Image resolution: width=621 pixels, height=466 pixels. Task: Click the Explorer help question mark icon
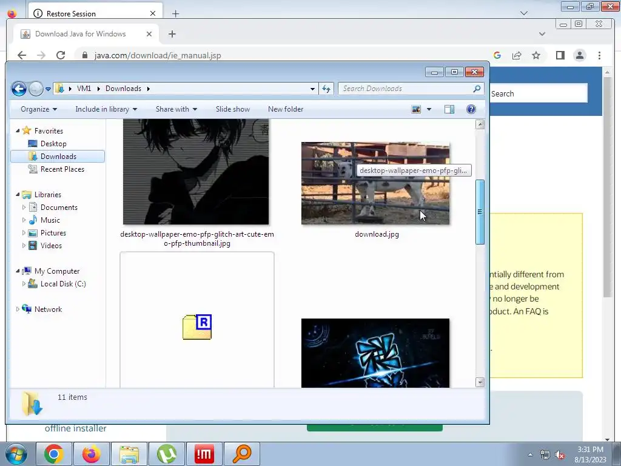click(x=471, y=109)
